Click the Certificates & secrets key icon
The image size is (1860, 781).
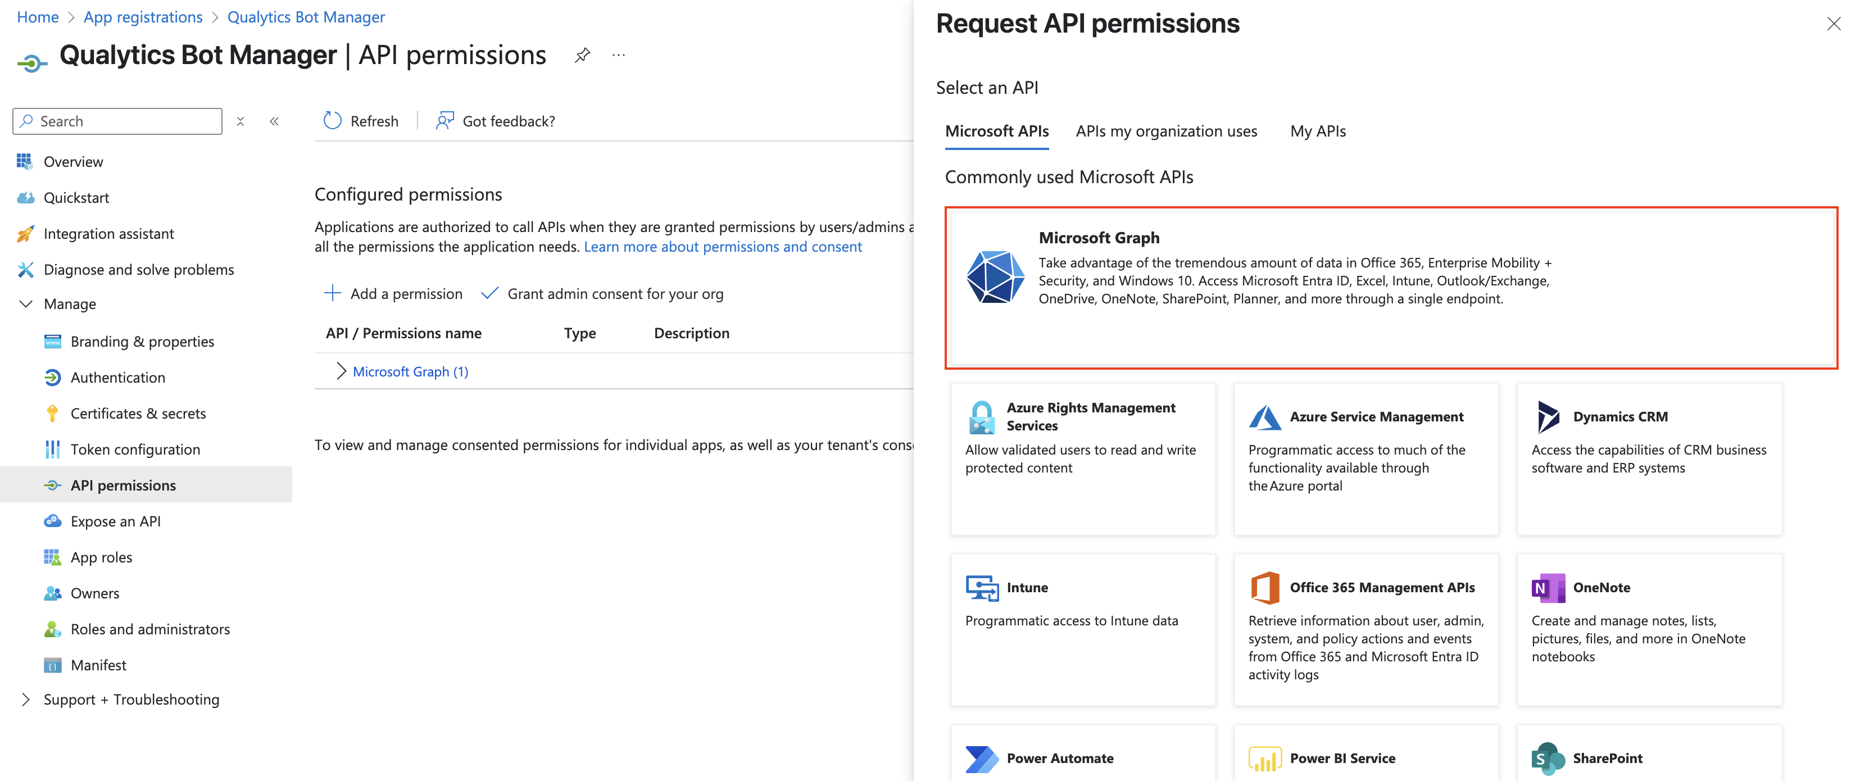[53, 414]
